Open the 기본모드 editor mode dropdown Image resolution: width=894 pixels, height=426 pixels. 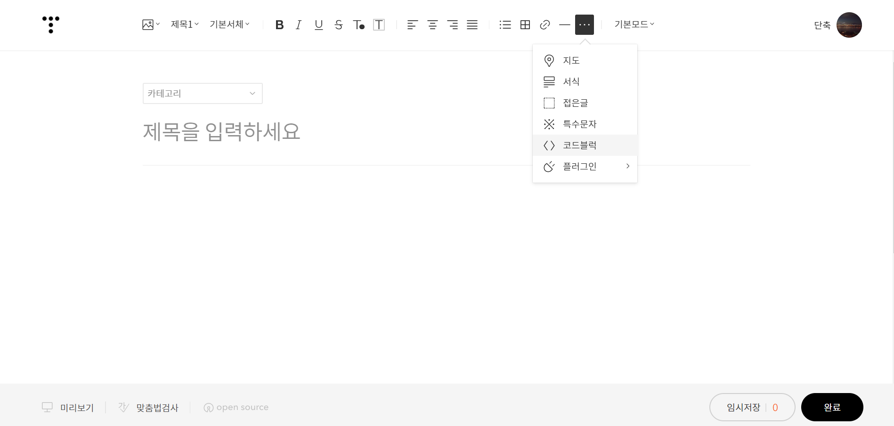[x=634, y=24]
